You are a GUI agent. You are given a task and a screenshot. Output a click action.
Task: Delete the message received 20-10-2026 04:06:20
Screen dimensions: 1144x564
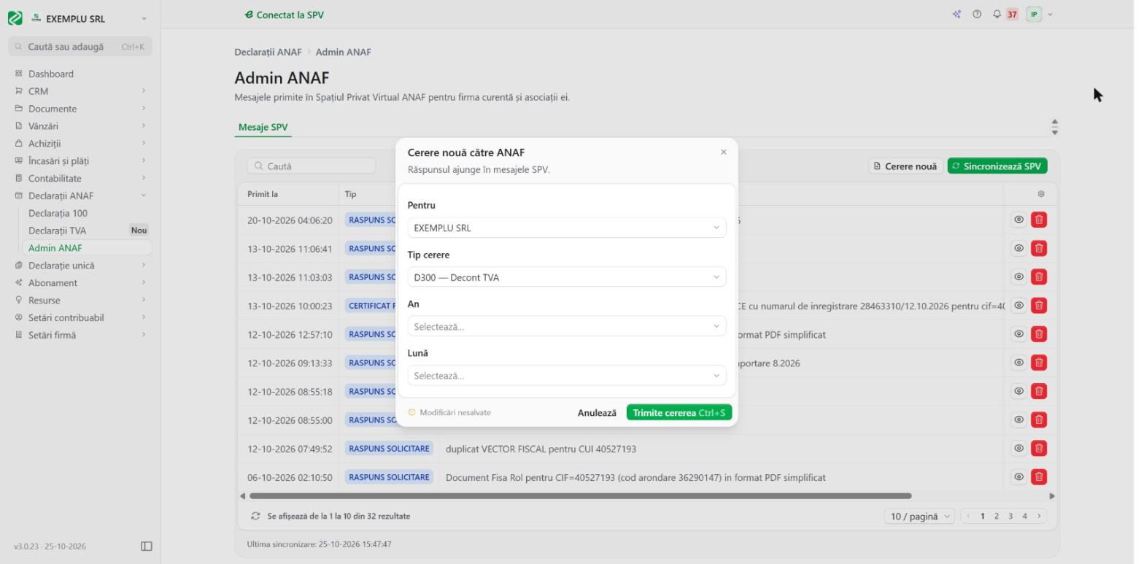tap(1039, 220)
